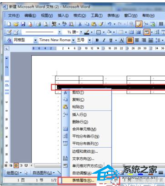Select the table Eraser tool
This screenshot has width=165, height=186.
16,32
